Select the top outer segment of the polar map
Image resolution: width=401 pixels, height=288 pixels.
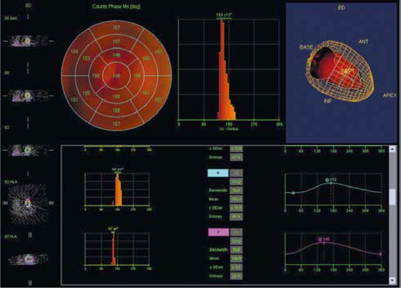pos(116,27)
